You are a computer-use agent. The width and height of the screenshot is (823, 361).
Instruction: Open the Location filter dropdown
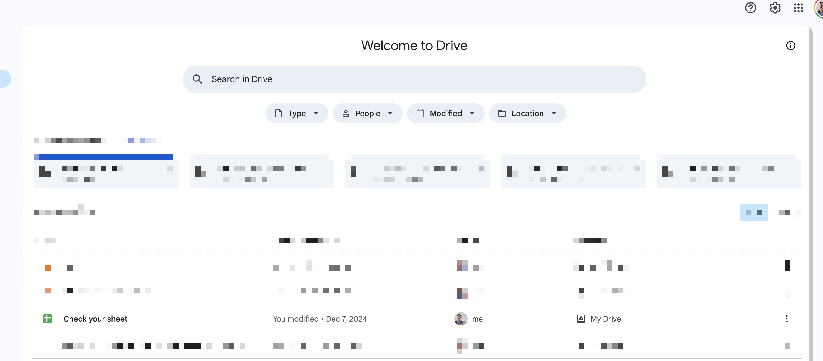pos(527,113)
